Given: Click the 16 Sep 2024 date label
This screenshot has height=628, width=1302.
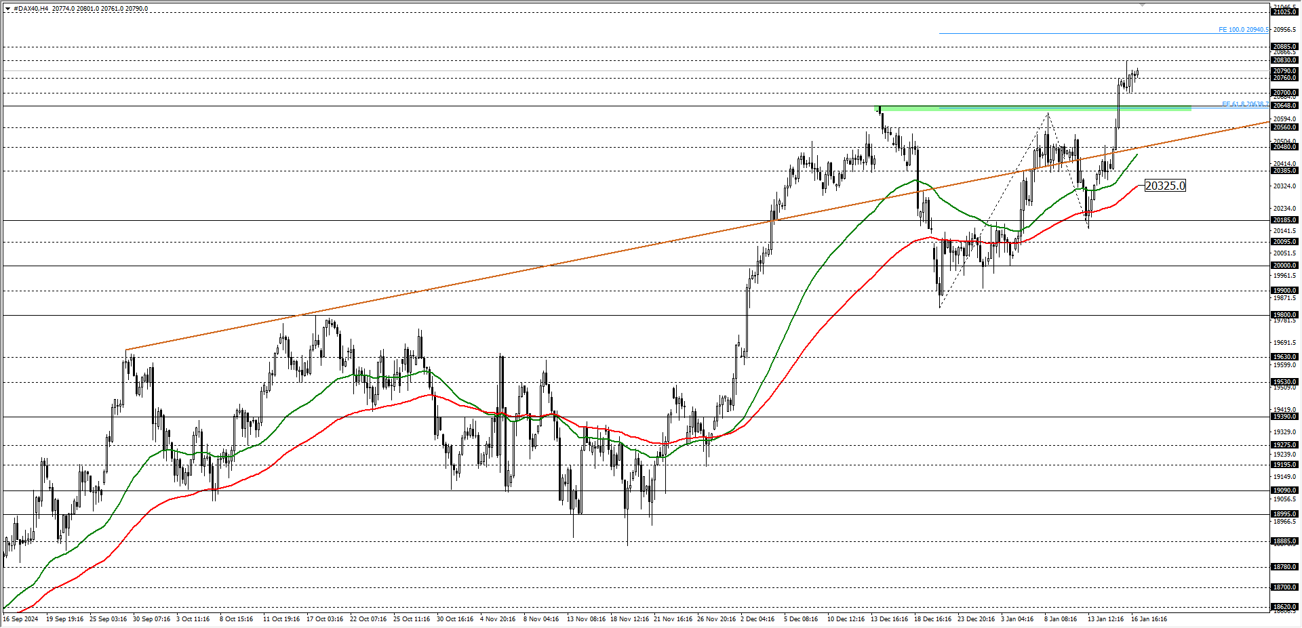Looking at the screenshot, I should click(21, 619).
